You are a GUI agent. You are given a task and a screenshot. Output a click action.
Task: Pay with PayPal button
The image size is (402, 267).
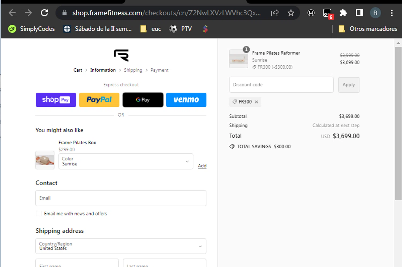pos(99,100)
